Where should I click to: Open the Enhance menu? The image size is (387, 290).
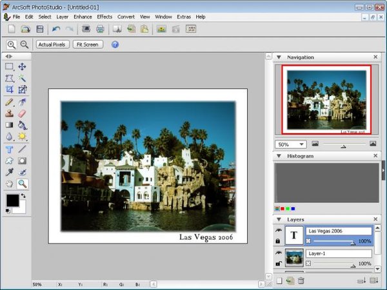(83, 16)
